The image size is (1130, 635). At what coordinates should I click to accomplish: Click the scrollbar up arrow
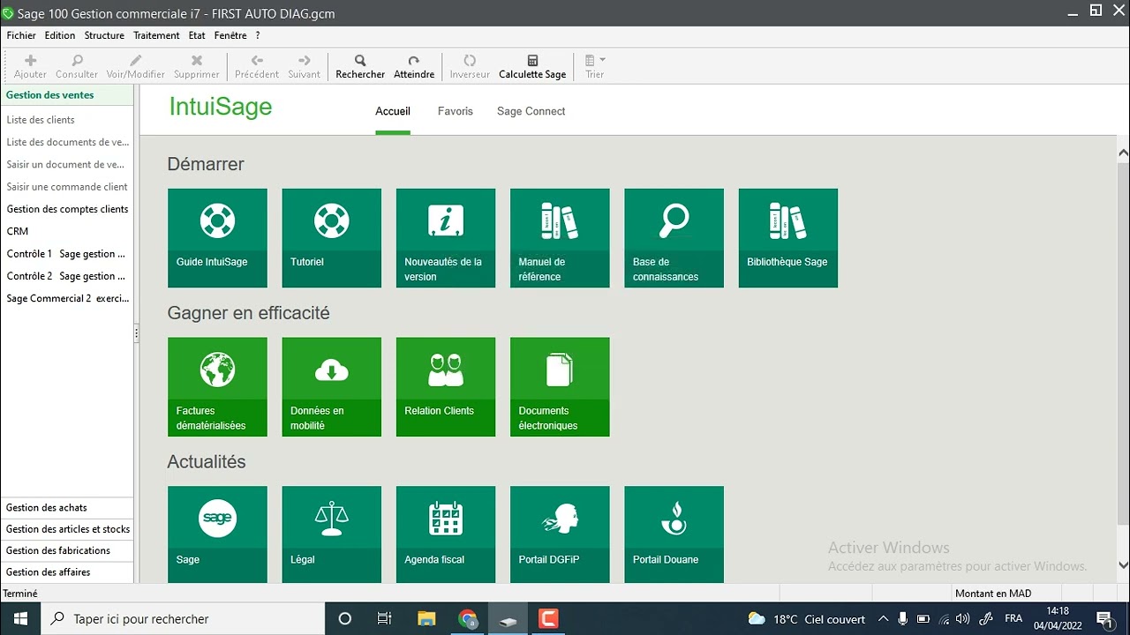[x=1123, y=153]
